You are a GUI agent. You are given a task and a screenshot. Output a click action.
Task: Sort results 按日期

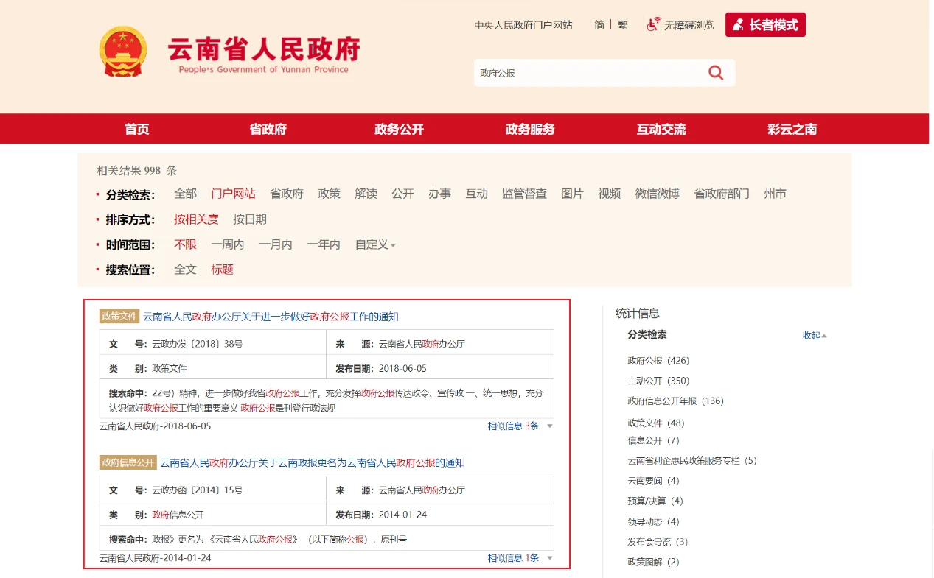click(x=250, y=219)
